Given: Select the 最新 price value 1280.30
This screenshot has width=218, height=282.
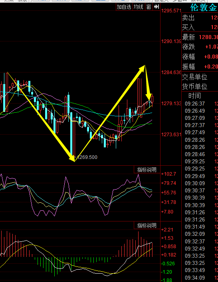Looking at the screenshot, I should (x=208, y=37).
